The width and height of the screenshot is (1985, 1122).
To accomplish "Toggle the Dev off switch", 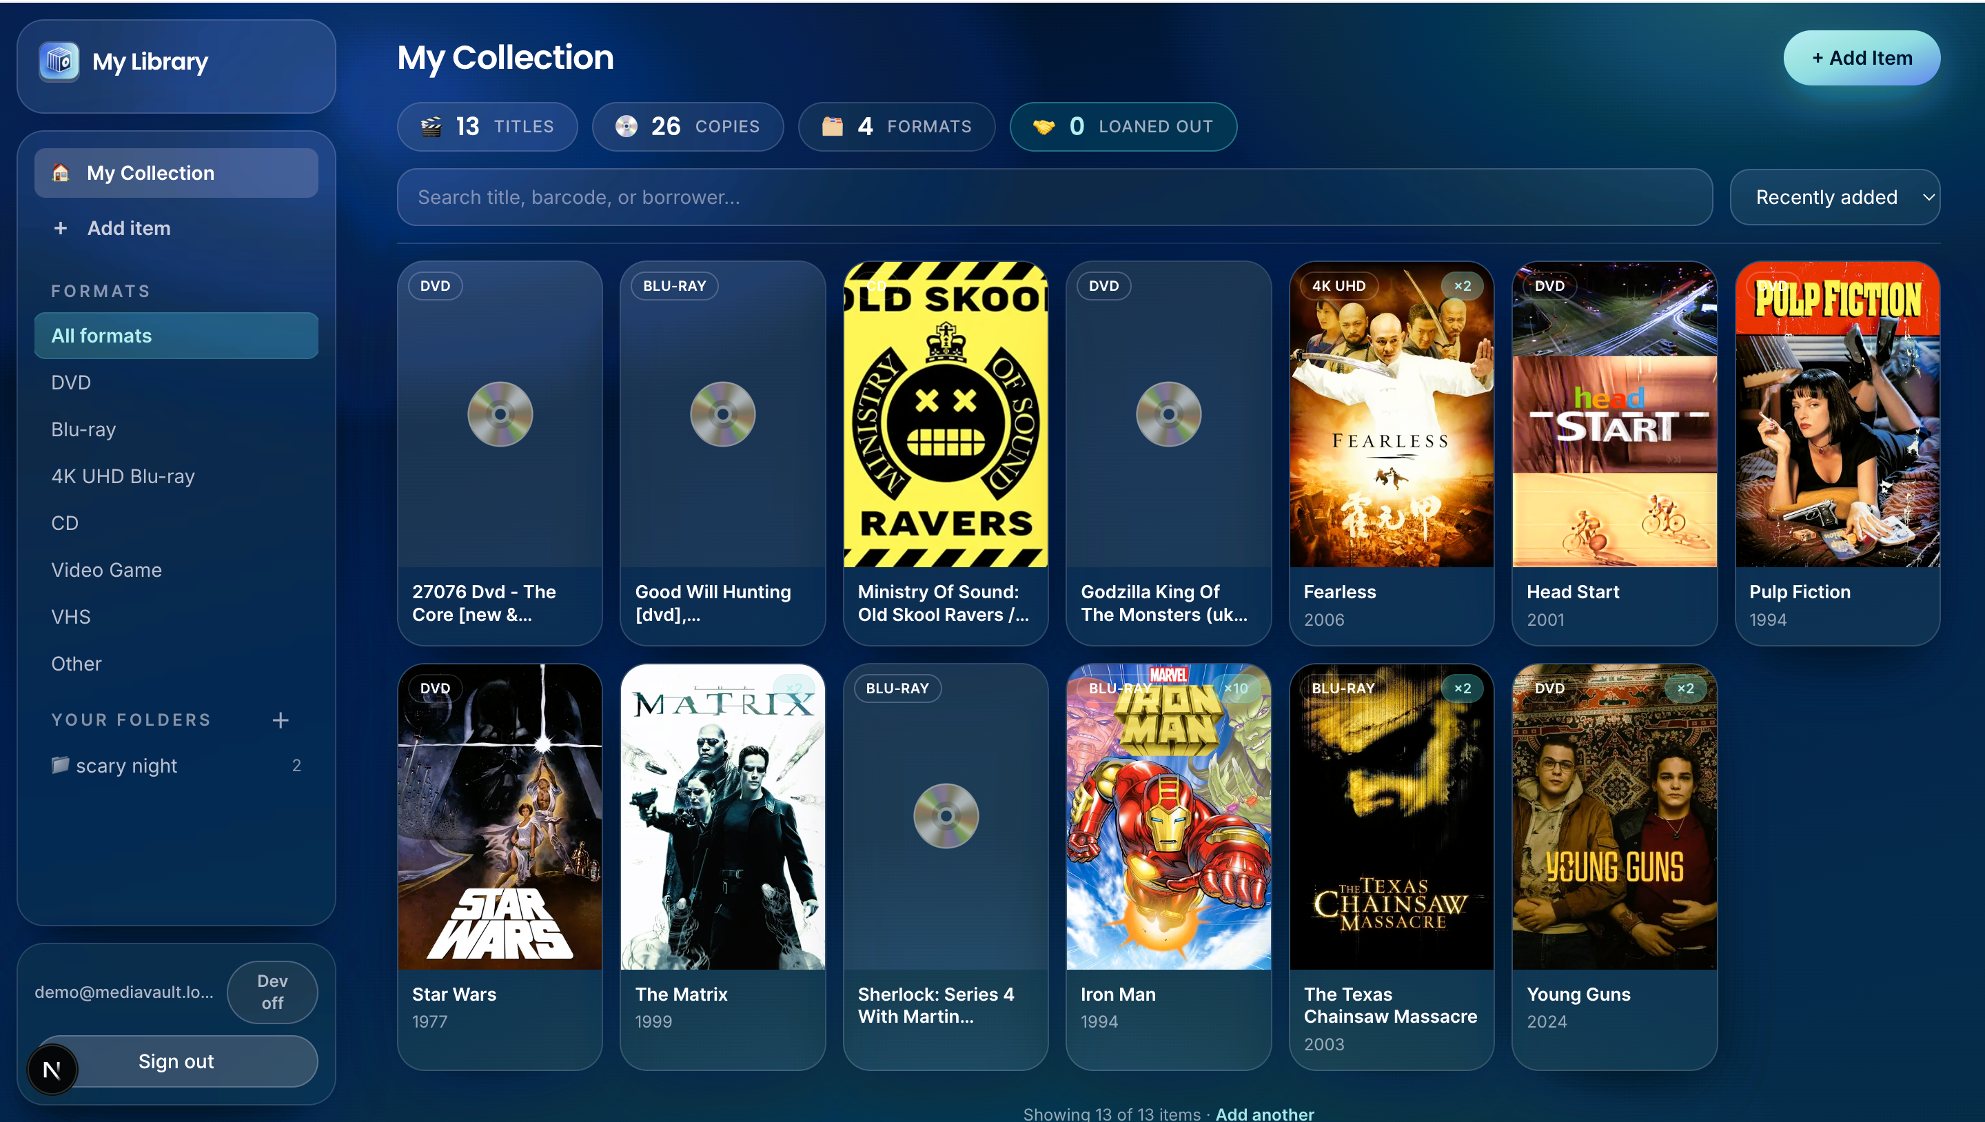I will click(x=272, y=992).
